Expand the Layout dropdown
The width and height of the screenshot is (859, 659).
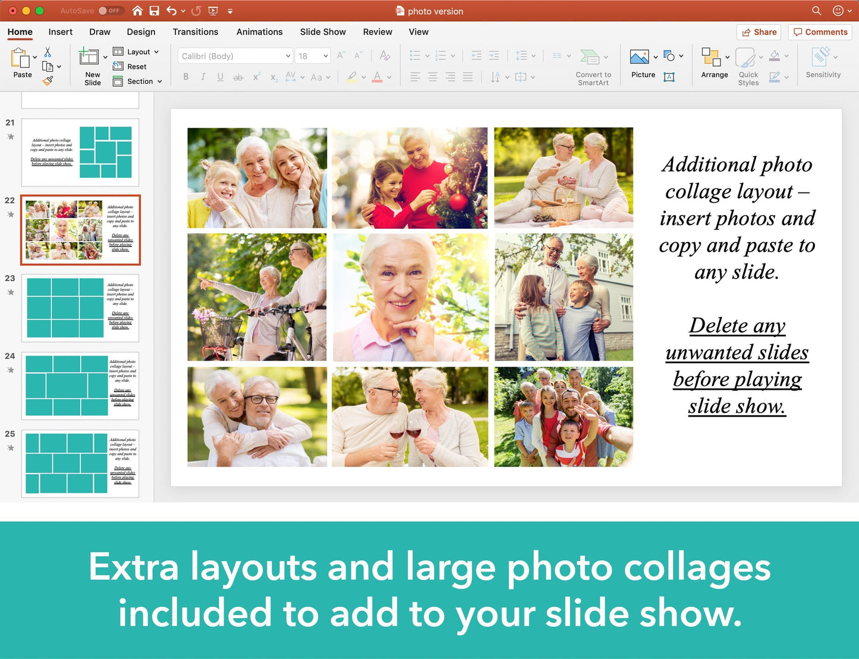(155, 52)
